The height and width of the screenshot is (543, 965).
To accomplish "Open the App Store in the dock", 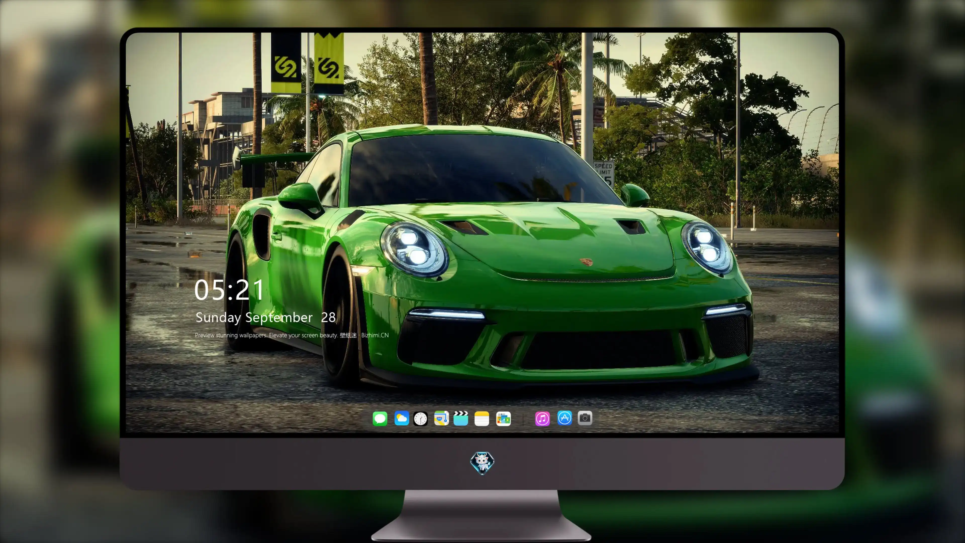I will pos(564,418).
